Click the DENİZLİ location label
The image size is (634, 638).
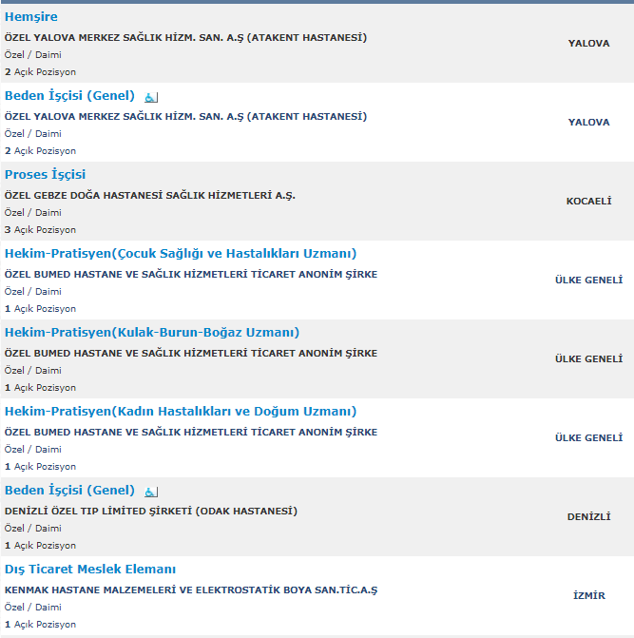(589, 516)
